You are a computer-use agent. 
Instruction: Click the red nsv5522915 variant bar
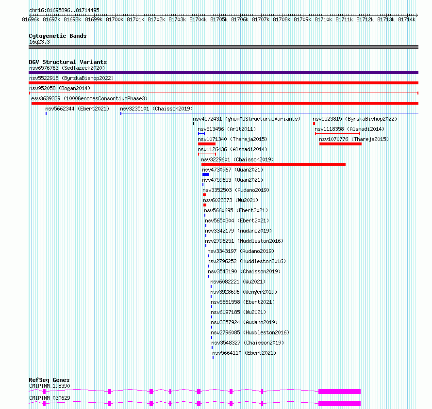pos(223,83)
